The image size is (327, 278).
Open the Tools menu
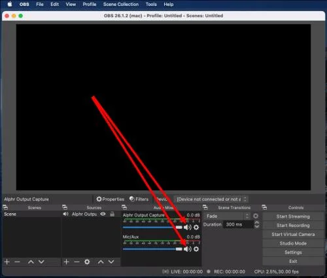pyautogui.click(x=151, y=5)
